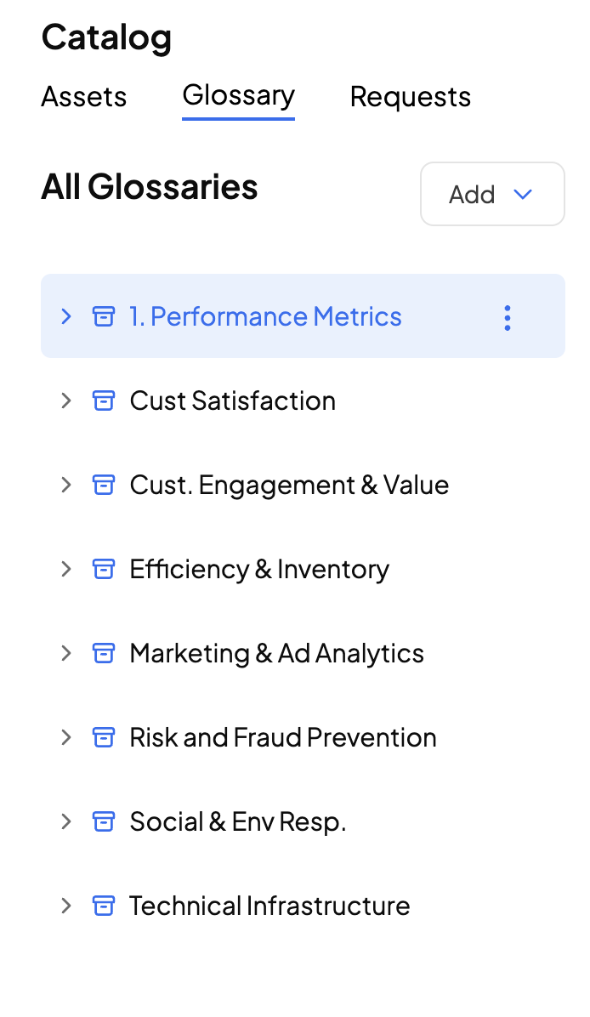Expand the Risk and Fraud Prevention chevron
590x1017 pixels.
66,738
